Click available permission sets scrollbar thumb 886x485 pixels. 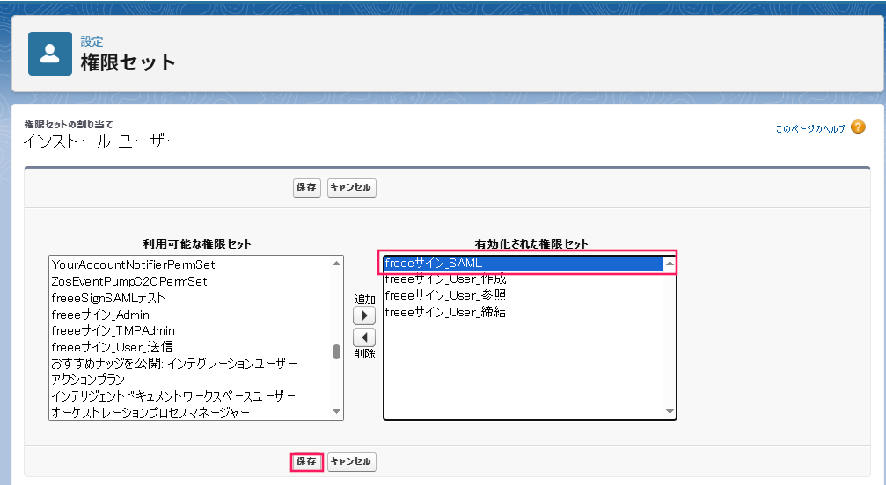click(x=337, y=352)
